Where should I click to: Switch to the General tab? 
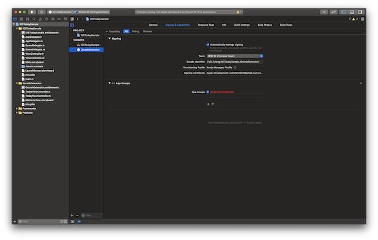tap(153, 25)
